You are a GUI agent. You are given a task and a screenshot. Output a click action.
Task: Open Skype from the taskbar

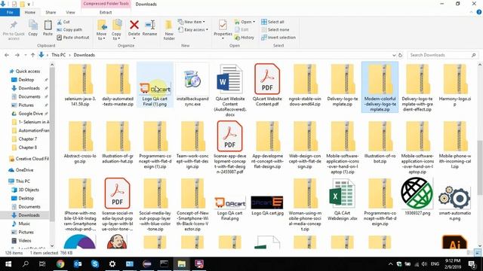pyautogui.click(x=95, y=264)
